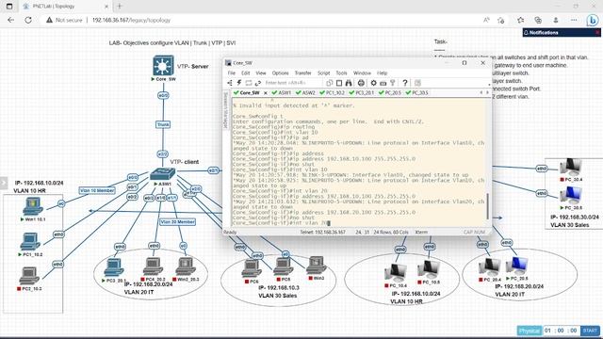Click the Vlan 20 Member label
The width and height of the screenshot is (603, 339).
click(177, 222)
